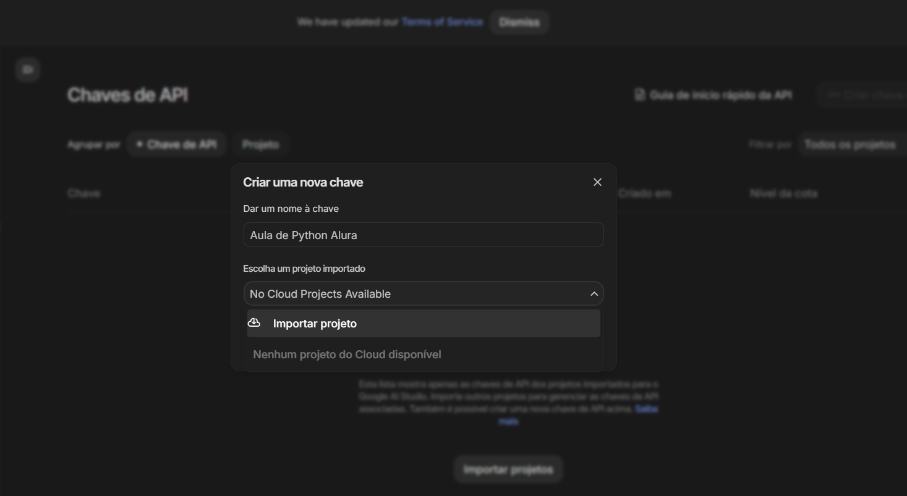This screenshot has width=907, height=496.
Task: Group keys by 'Projeto'
Action: (260, 145)
